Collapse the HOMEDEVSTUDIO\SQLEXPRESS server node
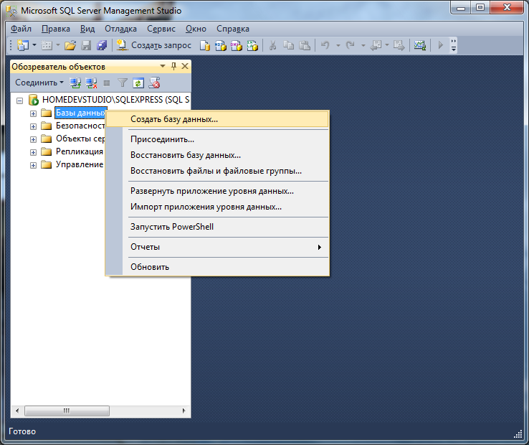The height and width of the screenshot is (445, 529). [x=20, y=100]
